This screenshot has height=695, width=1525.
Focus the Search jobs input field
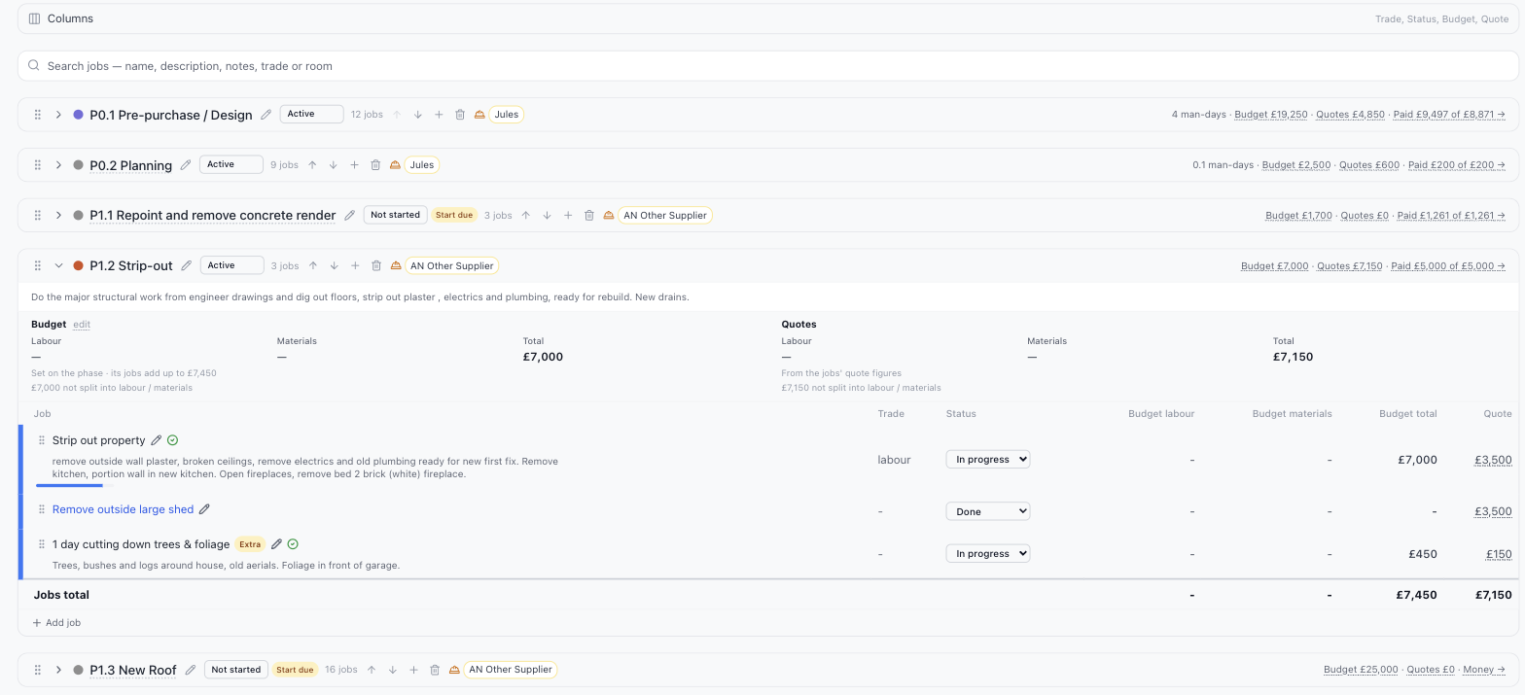(x=767, y=66)
